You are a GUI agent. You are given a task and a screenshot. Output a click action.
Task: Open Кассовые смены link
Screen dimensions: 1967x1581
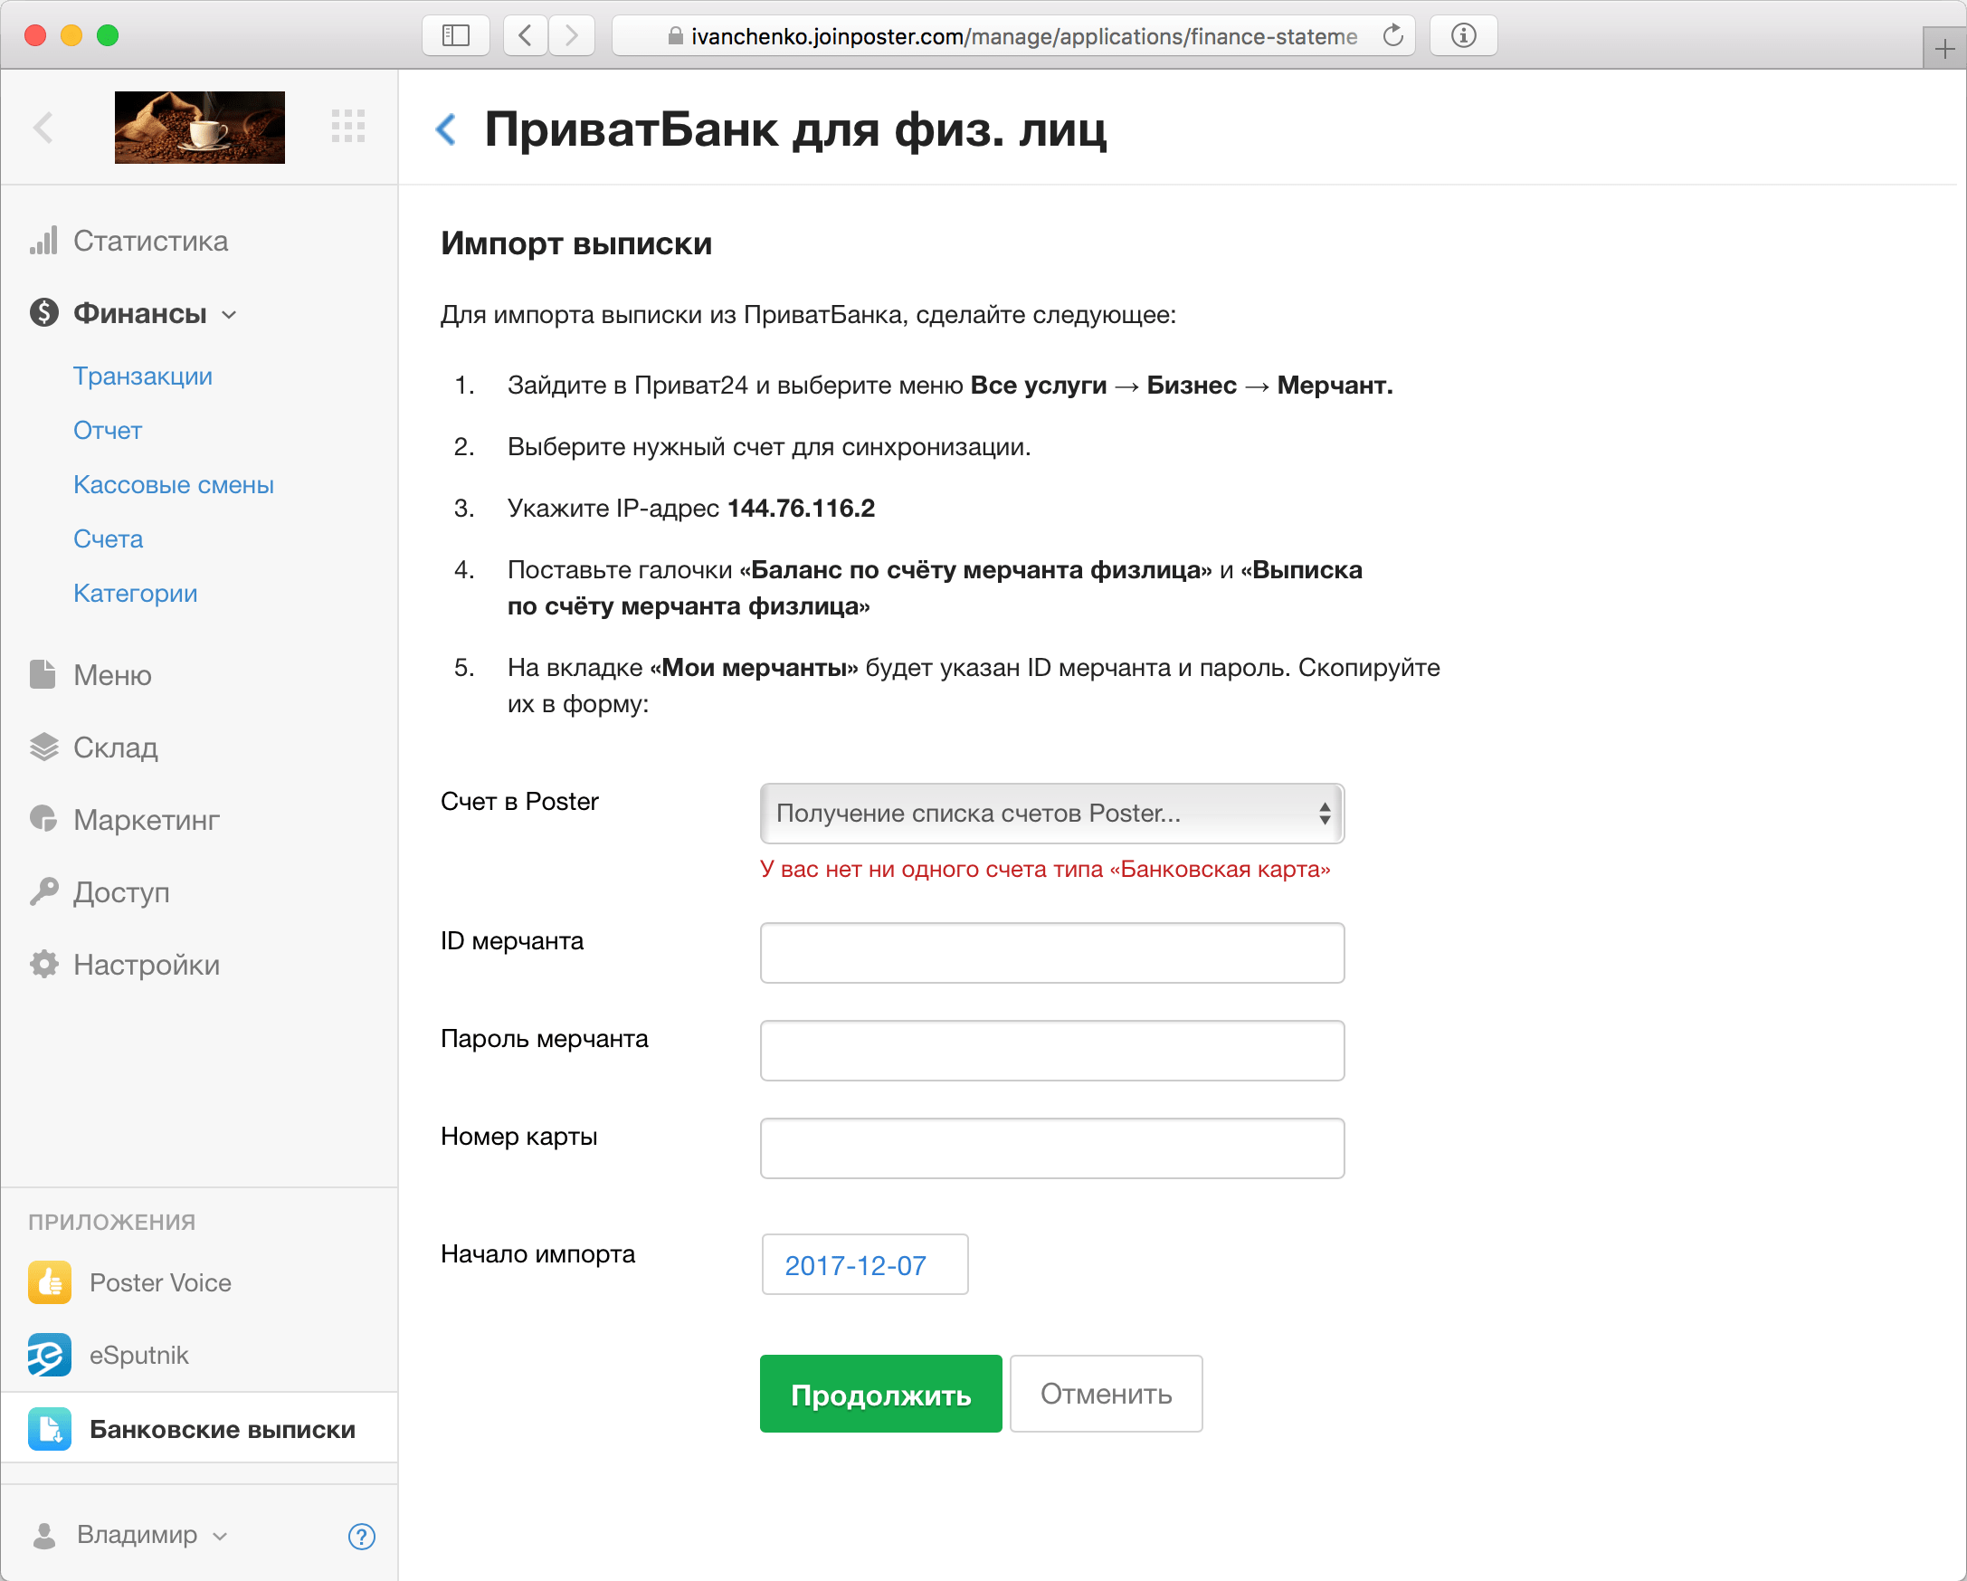[x=174, y=484]
